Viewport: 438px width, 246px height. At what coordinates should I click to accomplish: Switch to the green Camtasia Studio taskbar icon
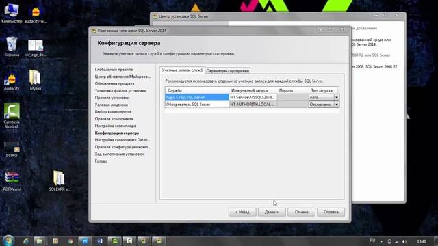(115, 241)
